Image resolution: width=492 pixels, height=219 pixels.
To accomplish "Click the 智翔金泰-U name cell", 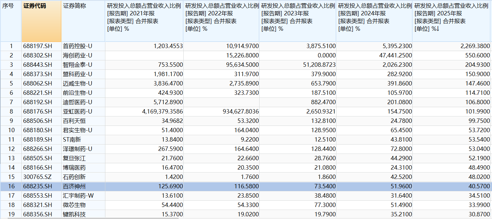I will point(83,65).
